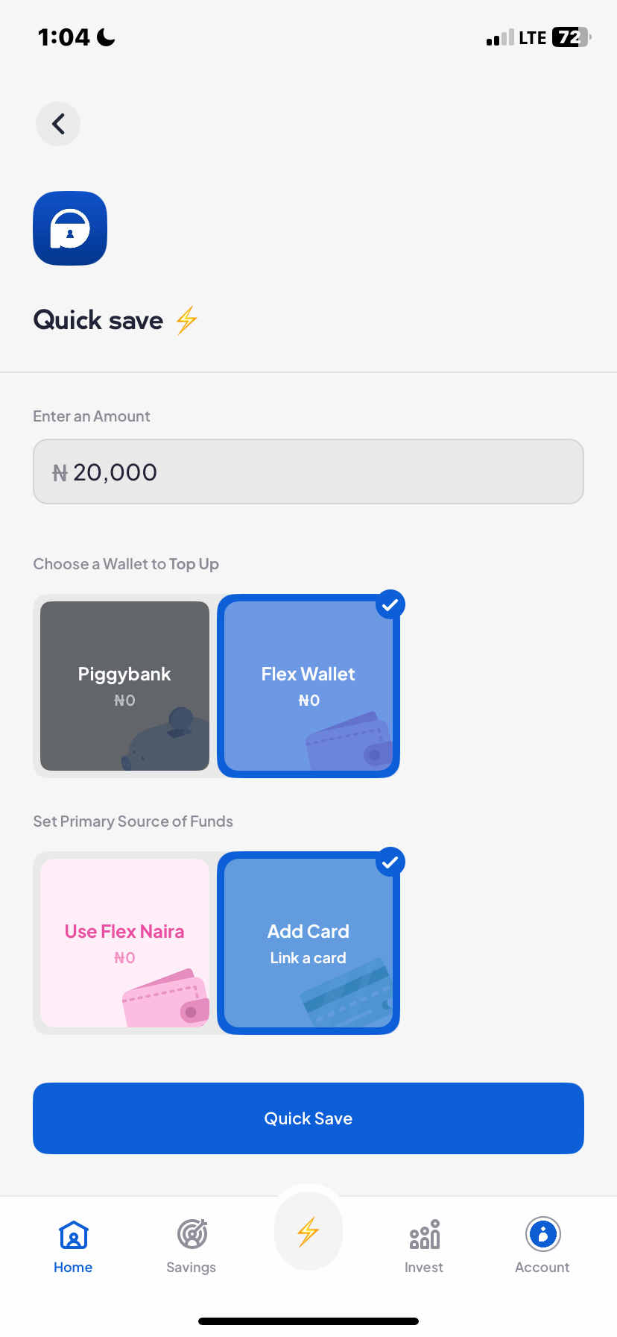617x1337 pixels.
Task: Tap Add Card to link a card
Action: click(308, 942)
